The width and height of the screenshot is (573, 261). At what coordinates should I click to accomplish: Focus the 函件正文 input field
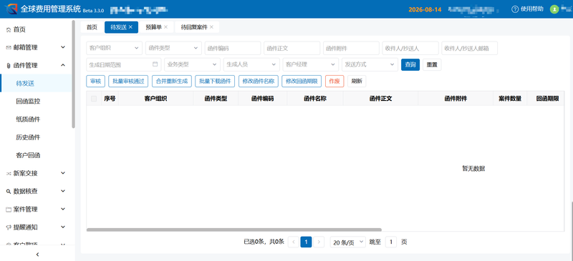tap(292, 48)
